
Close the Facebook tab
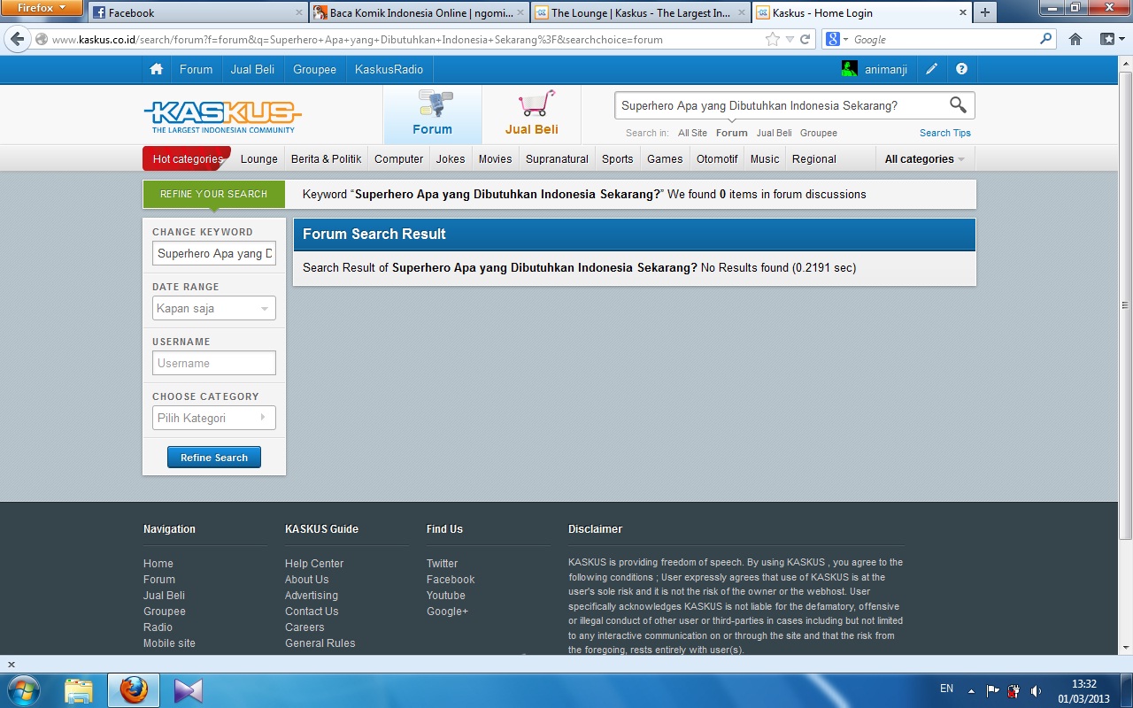pos(298,12)
